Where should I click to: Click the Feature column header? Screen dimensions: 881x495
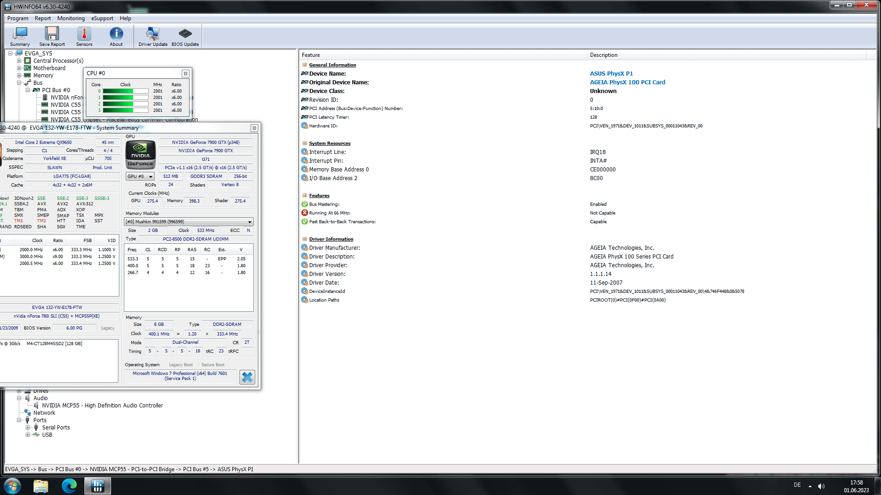[x=443, y=55]
